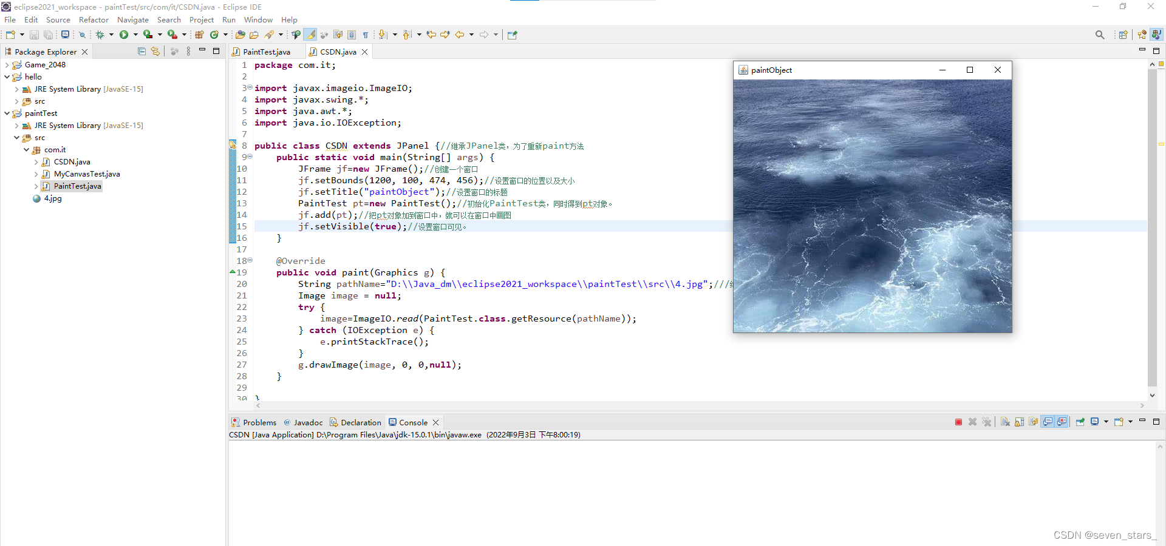
Task: Open the Run button dropdown arrow
Action: click(x=135, y=35)
